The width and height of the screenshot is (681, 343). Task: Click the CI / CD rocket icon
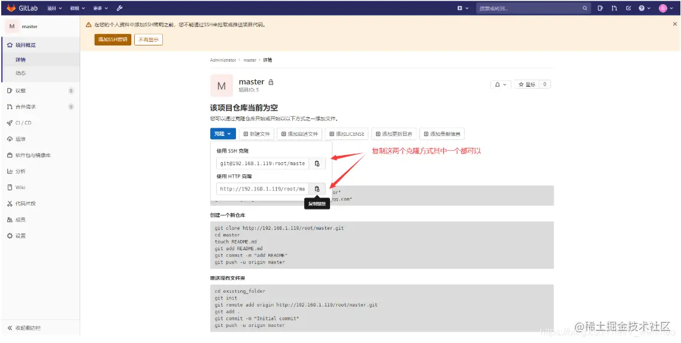10,123
